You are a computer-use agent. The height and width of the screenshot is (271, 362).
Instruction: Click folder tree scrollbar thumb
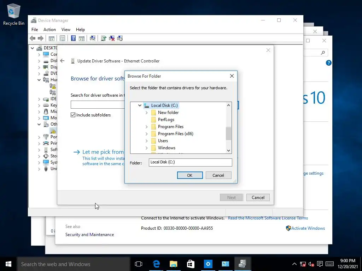click(228, 133)
